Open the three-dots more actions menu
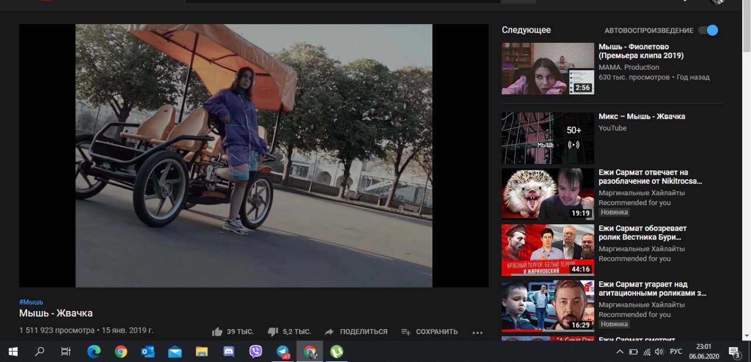Viewport: 751px width, 362px height. (477, 332)
